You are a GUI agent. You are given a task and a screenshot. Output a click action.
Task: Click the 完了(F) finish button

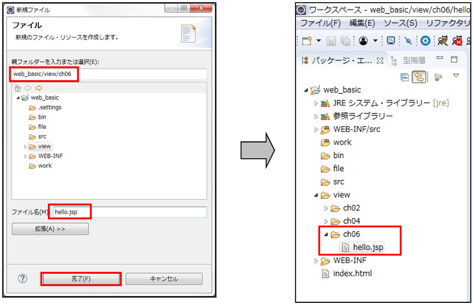[x=81, y=279]
